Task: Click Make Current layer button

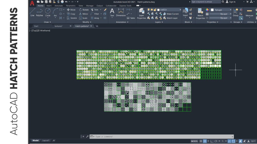Action: pyautogui.click(x=171, y=14)
